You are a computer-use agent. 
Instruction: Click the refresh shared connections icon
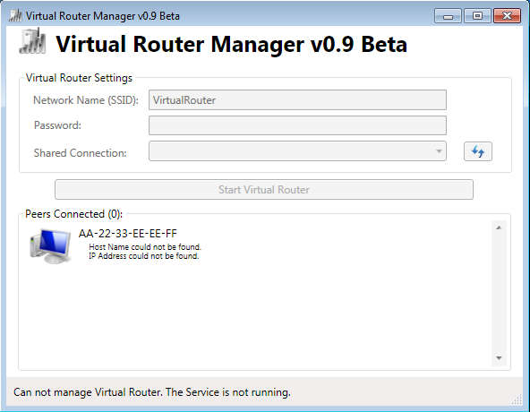477,151
